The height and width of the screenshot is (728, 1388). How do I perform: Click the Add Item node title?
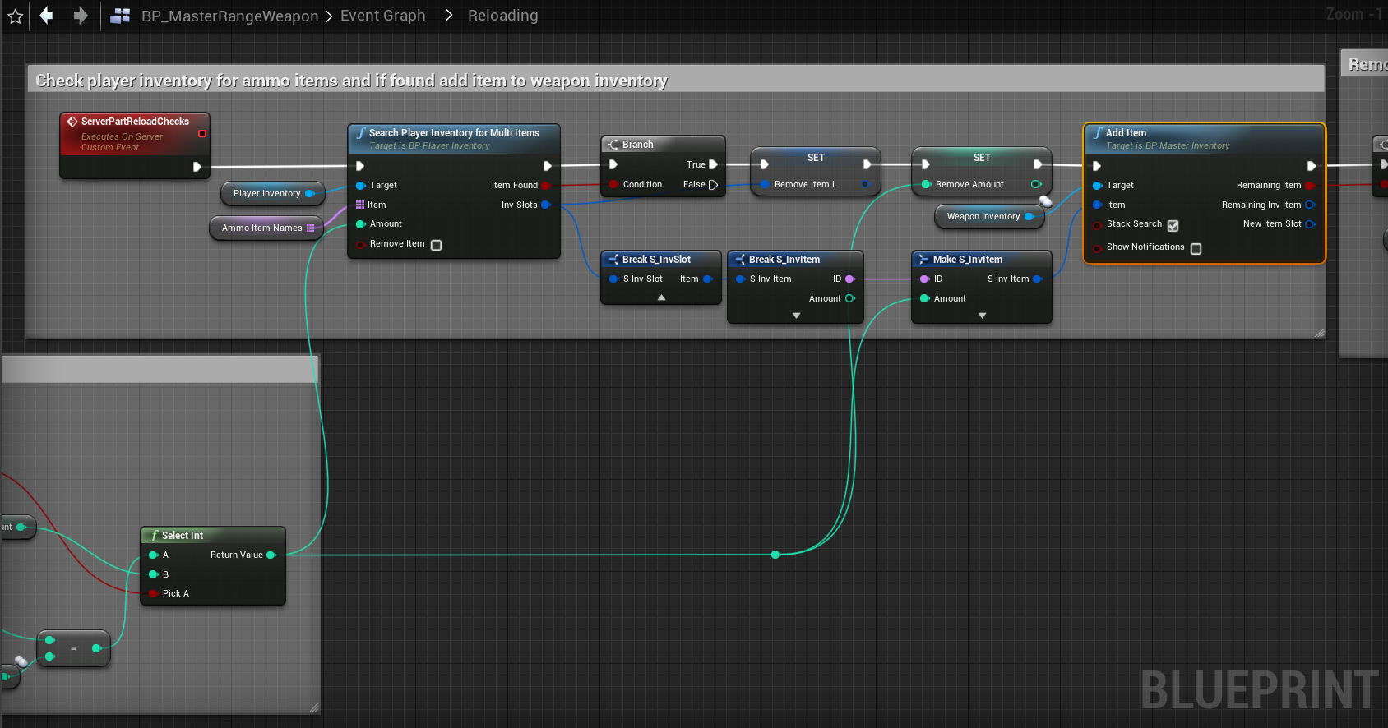pyautogui.click(x=1126, y=133)
